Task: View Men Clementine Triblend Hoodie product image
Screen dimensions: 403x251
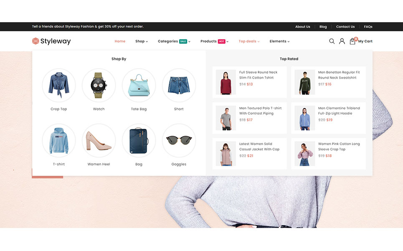Action: pyautogui.click(x=304, y=118)
